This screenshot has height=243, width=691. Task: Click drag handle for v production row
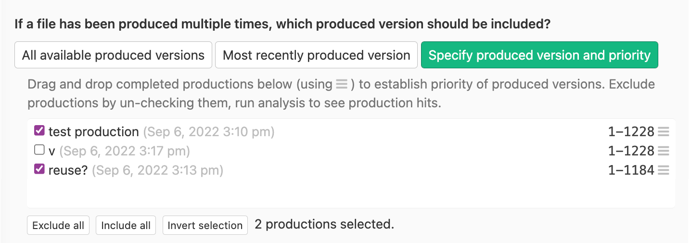click(x=664, y=151)
